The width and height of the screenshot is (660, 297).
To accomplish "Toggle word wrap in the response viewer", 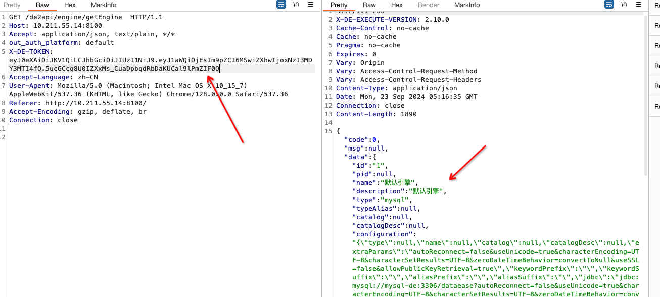I will tap(609, 5).
